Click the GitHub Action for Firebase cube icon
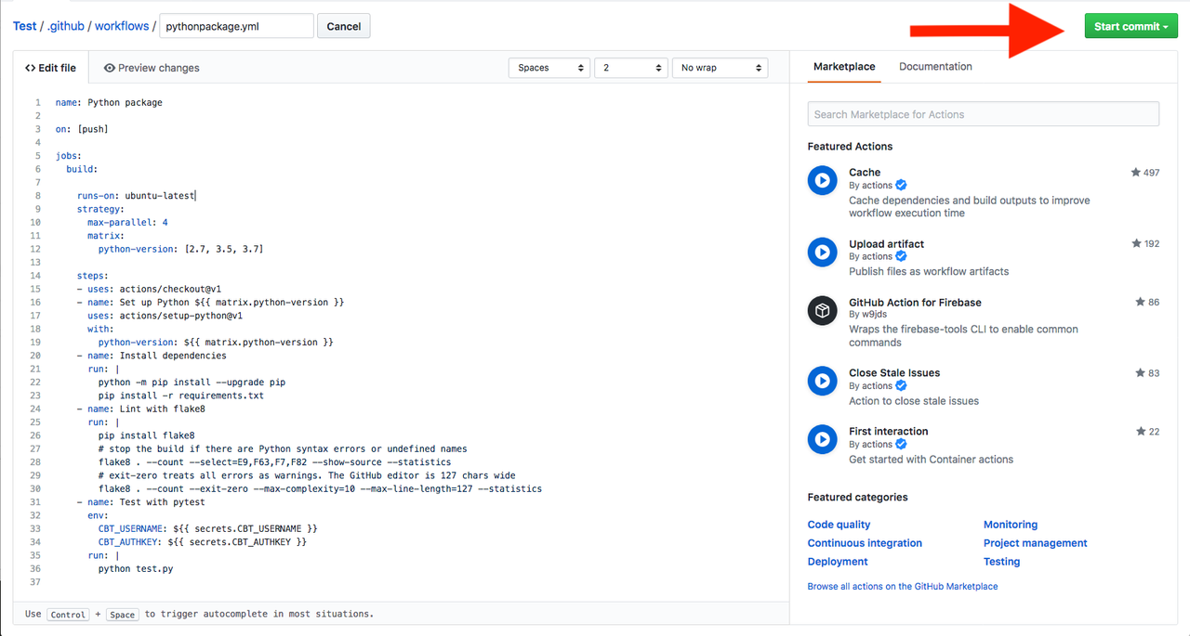 coord(823,310)
